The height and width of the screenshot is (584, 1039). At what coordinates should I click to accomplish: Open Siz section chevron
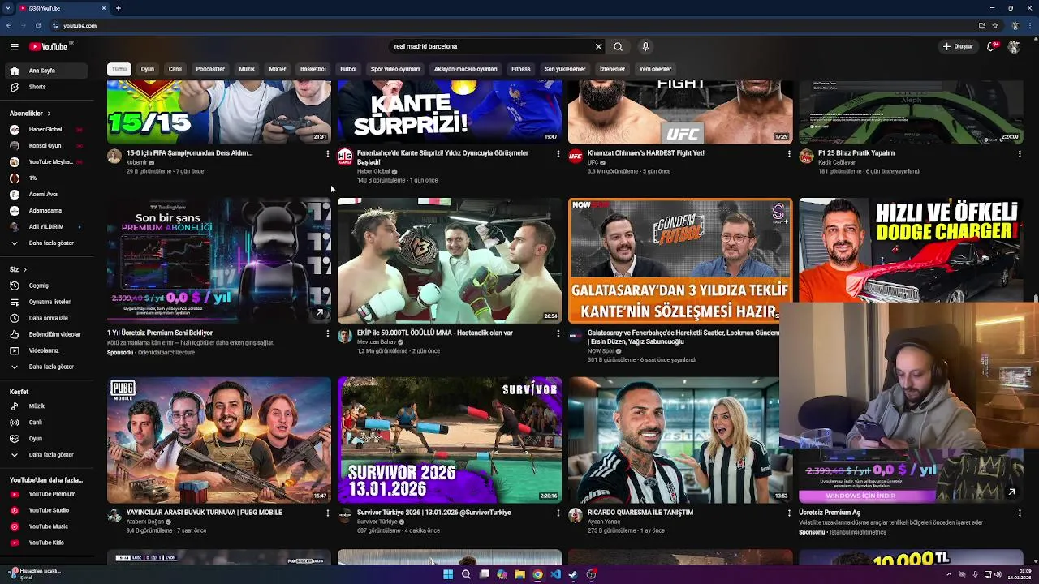click(24, 269)
